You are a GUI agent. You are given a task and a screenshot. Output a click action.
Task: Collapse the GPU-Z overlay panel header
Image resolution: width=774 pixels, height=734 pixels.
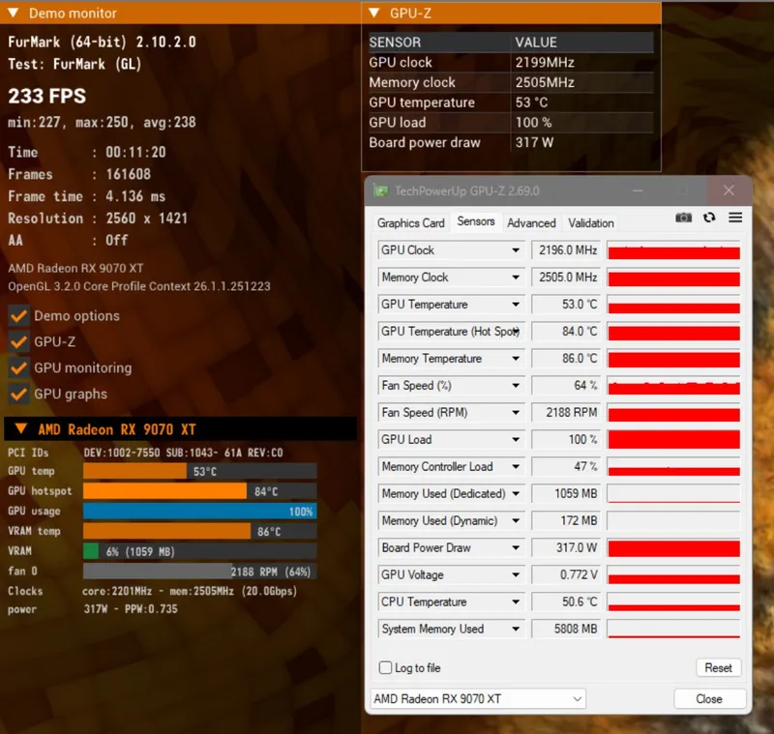pos(374,13)
